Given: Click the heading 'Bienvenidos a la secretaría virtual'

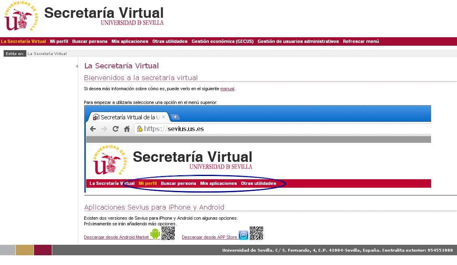Looking at the screenshot, I should click(x=141, y=78).
